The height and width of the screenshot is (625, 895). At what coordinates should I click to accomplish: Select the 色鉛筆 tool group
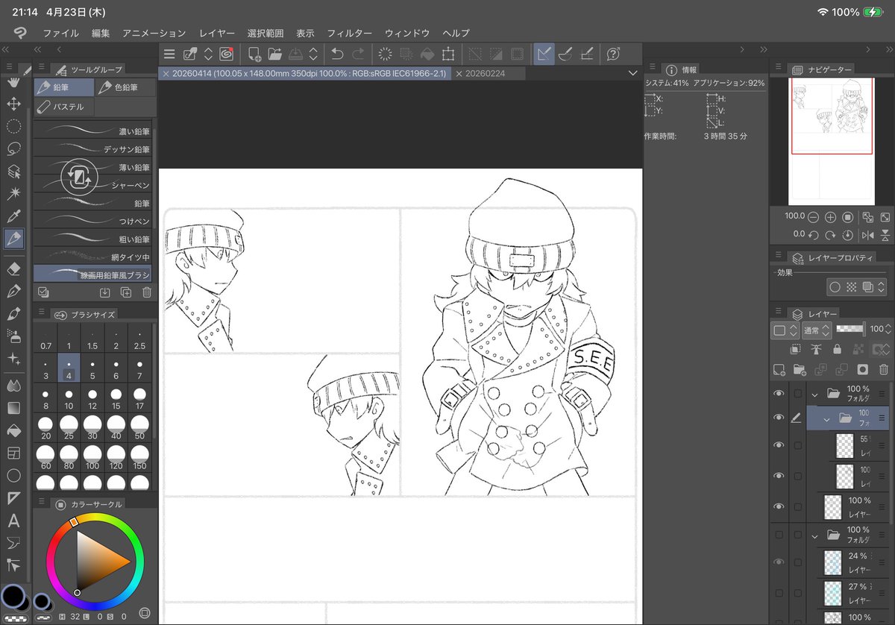(x=126, y=87)
